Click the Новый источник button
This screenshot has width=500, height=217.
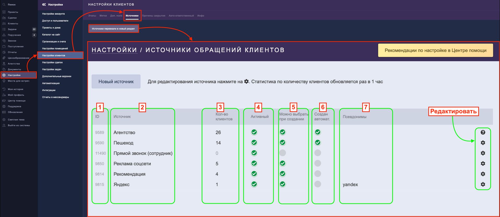pos(116,81)
